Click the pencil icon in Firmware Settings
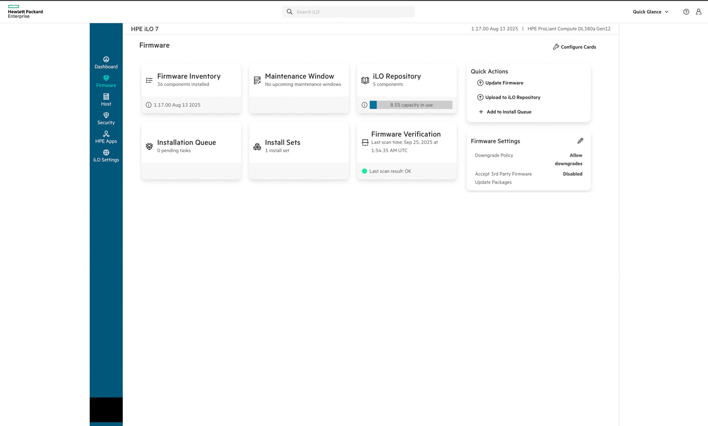This screenshot has width=708, height=426. [x=580, y=141]
